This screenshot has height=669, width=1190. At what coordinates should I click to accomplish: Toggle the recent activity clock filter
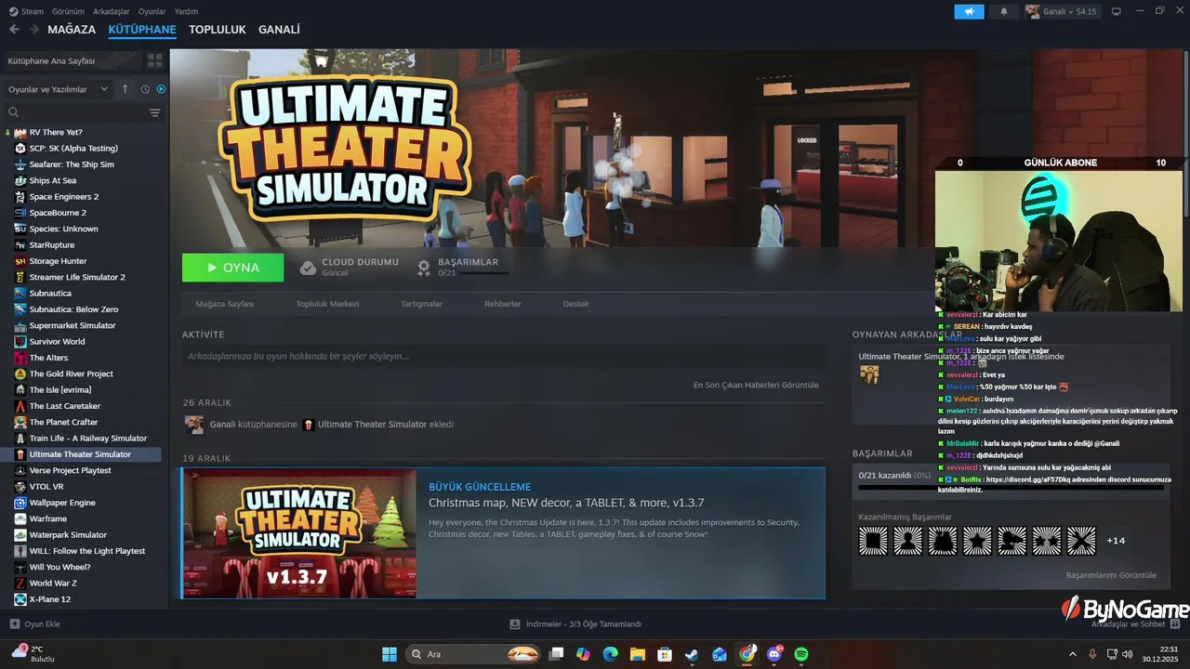[x=145, y=89]
